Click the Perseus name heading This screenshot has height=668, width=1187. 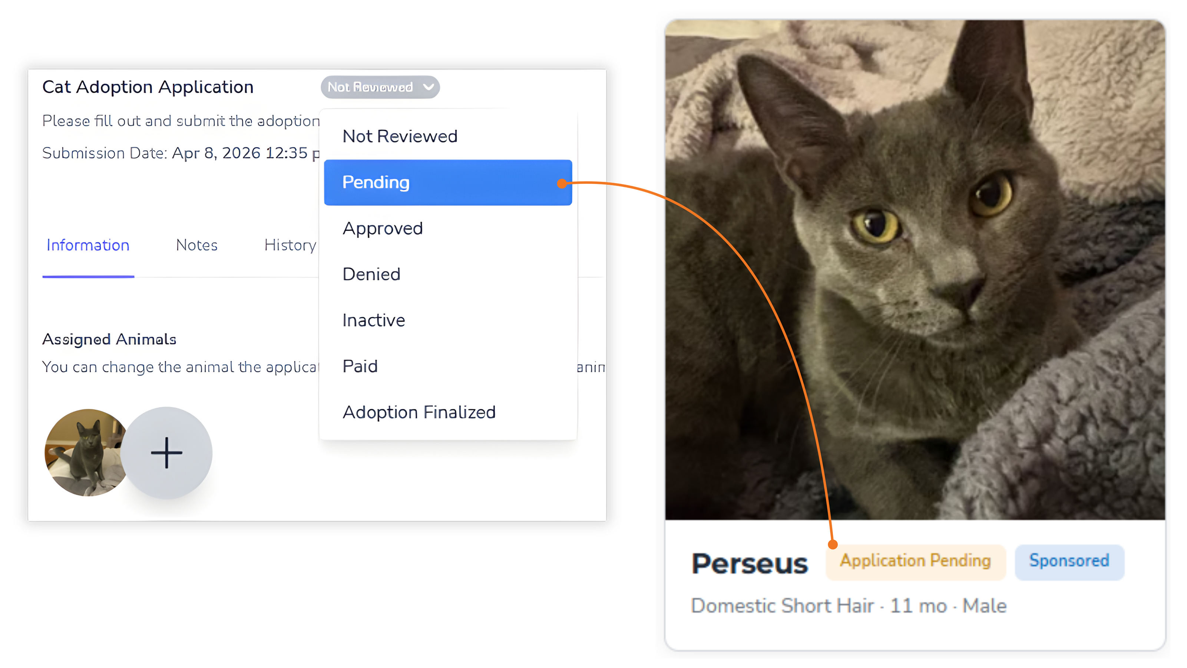[x=750, y=564]
